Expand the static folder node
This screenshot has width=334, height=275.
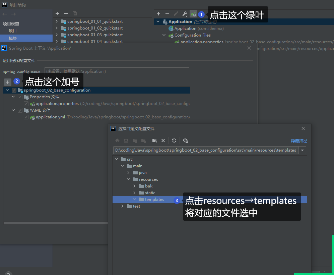point(134,192)
